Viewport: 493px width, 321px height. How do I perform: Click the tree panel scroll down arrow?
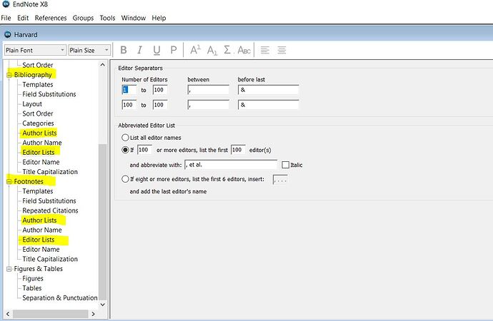tap(102, 305)
